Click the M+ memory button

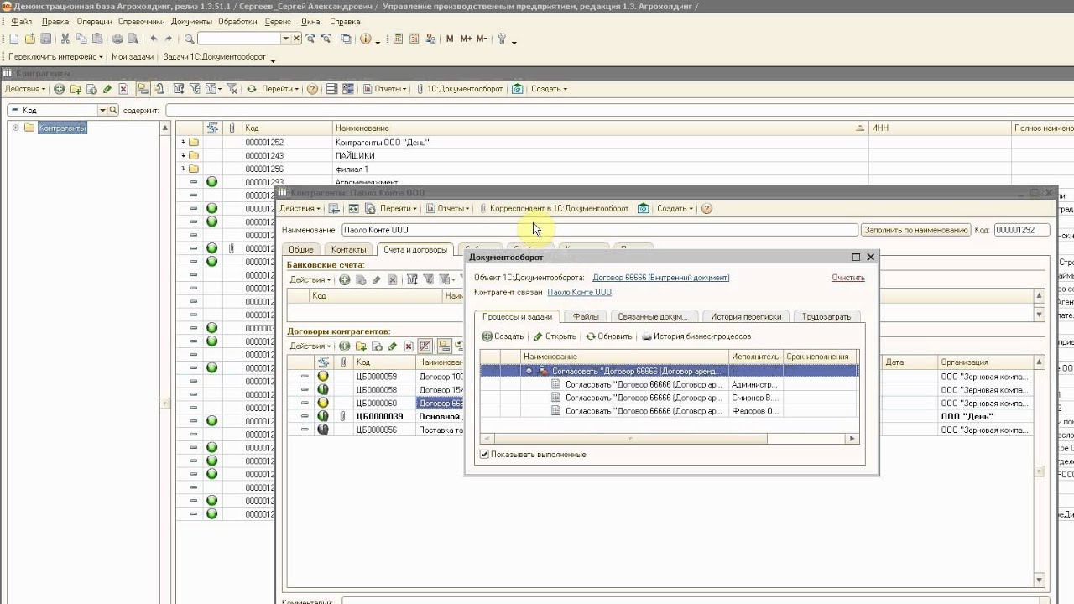[x=466, y=39]
